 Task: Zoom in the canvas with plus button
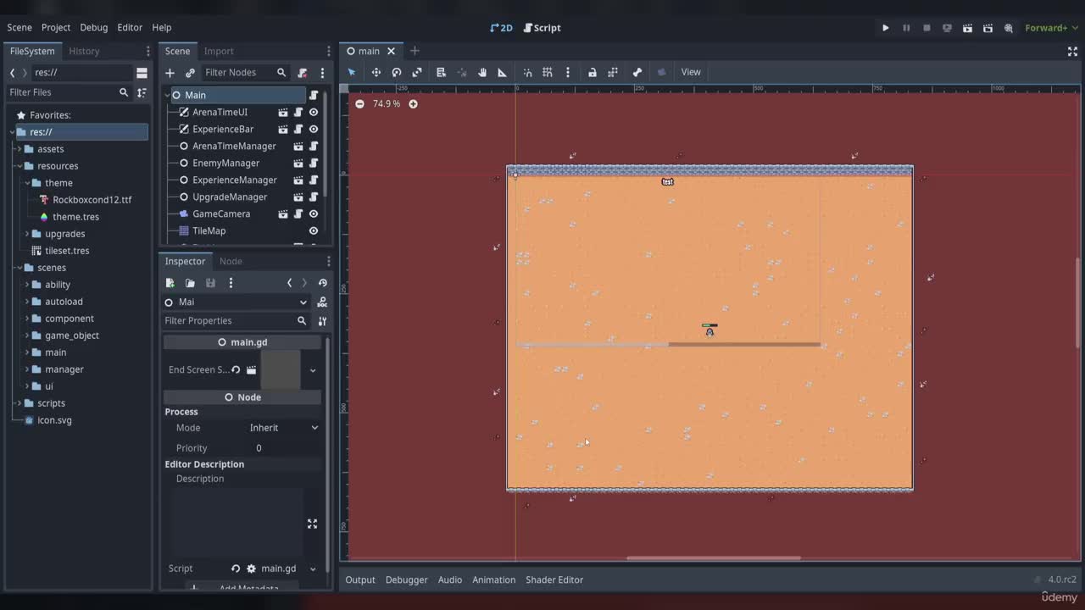(413, 103)
